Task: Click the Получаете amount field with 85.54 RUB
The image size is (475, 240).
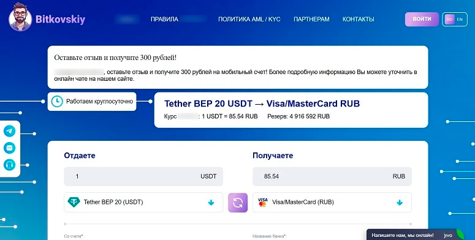Action: pos(332,176)
